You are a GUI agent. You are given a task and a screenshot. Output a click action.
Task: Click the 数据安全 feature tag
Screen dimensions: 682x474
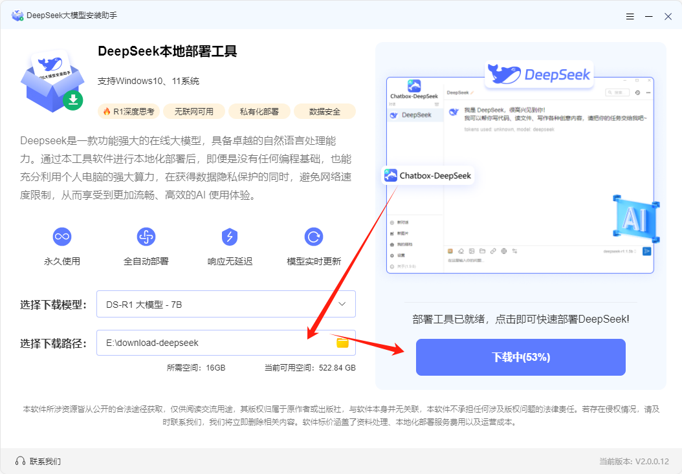pyautogui.click(x=324, y=111)
